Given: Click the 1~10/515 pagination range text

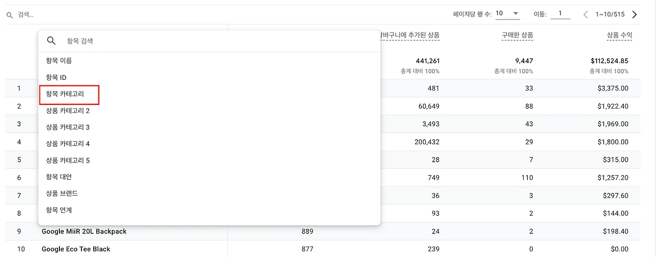Looking at the screenshot, I should 610,14.
